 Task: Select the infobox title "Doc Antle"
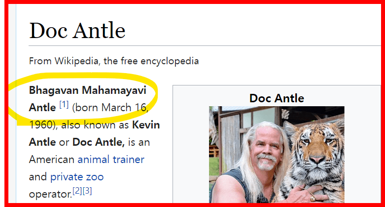tap(277, 98)
